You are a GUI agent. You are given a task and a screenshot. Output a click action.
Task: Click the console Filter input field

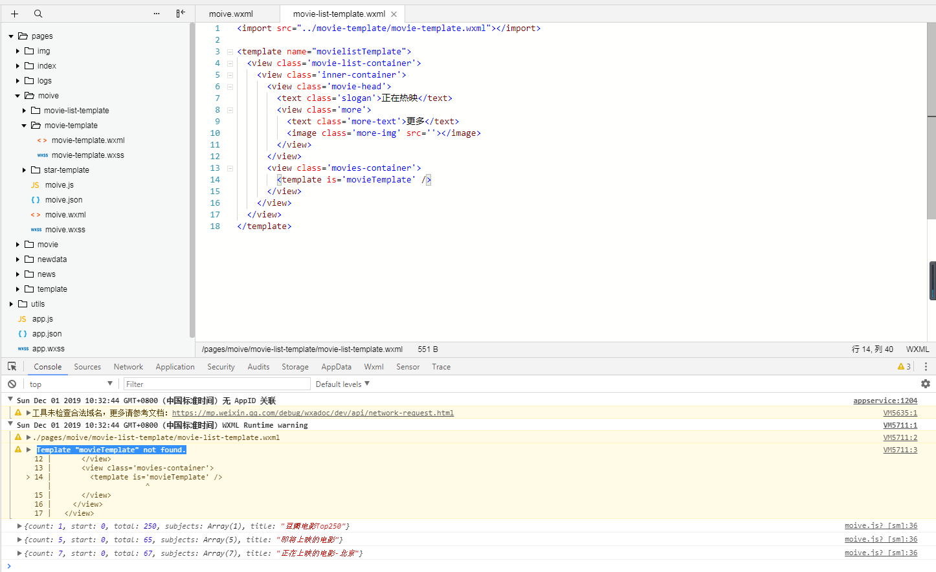coord(217,384)
